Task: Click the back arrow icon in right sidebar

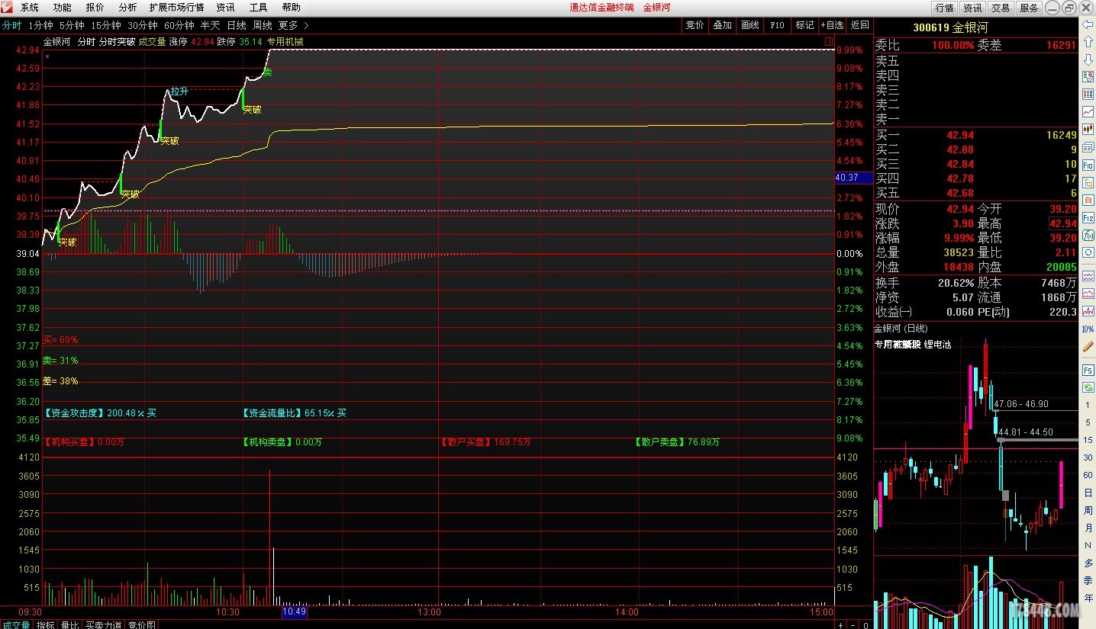Action: (x=1088, y=24)
